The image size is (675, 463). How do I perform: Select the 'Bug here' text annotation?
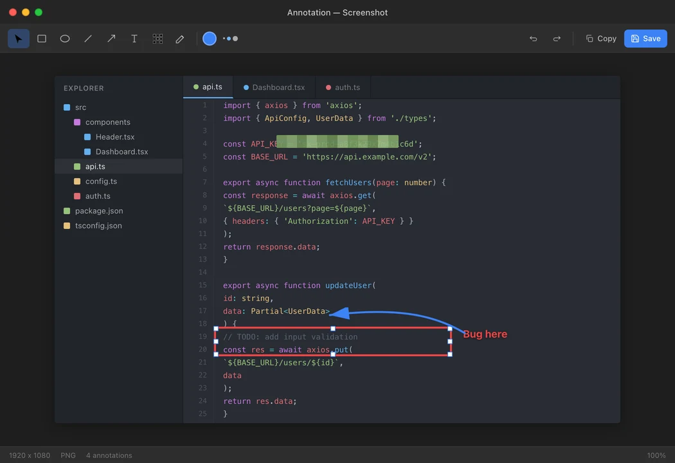pyautogui.click(x=485, y=334)
